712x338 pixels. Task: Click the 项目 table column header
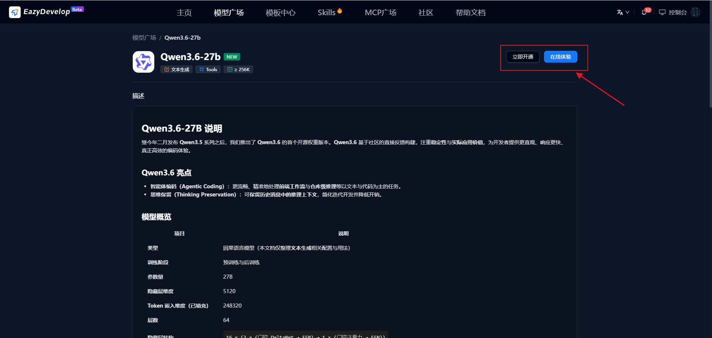(x=179, y=233)
